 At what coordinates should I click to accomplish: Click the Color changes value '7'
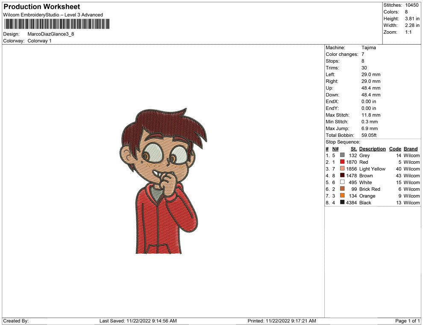click(x=363, y=54)
